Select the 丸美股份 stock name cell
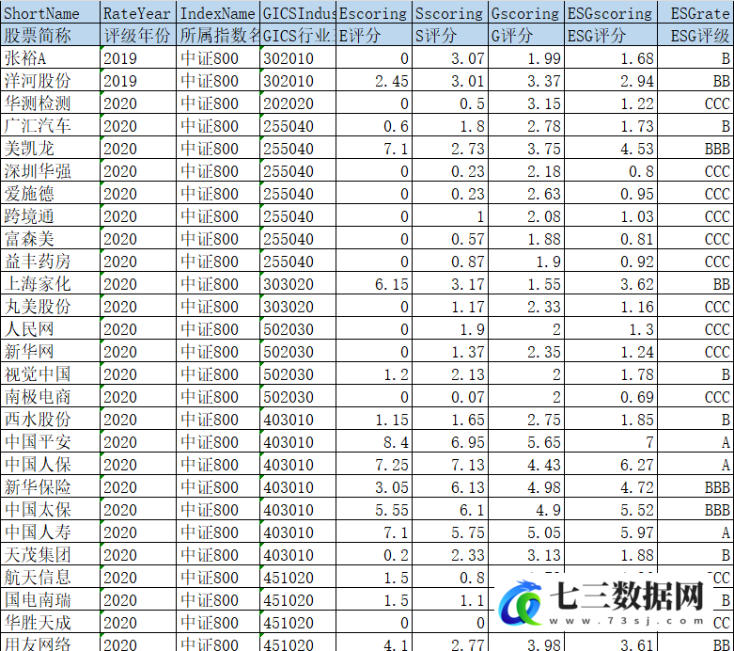The width and height of the screenshot is (734, 651). click(50, 306)
